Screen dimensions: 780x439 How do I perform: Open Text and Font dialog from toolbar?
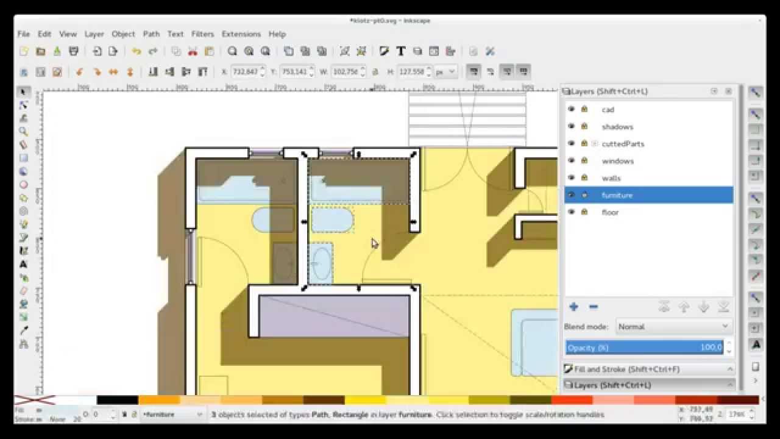(x=401, y=52)
